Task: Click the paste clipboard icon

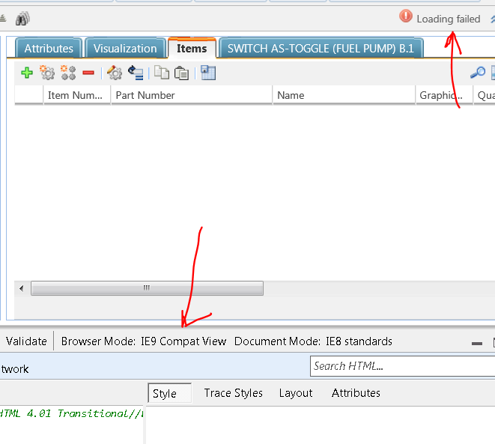Action: [181, 73]
